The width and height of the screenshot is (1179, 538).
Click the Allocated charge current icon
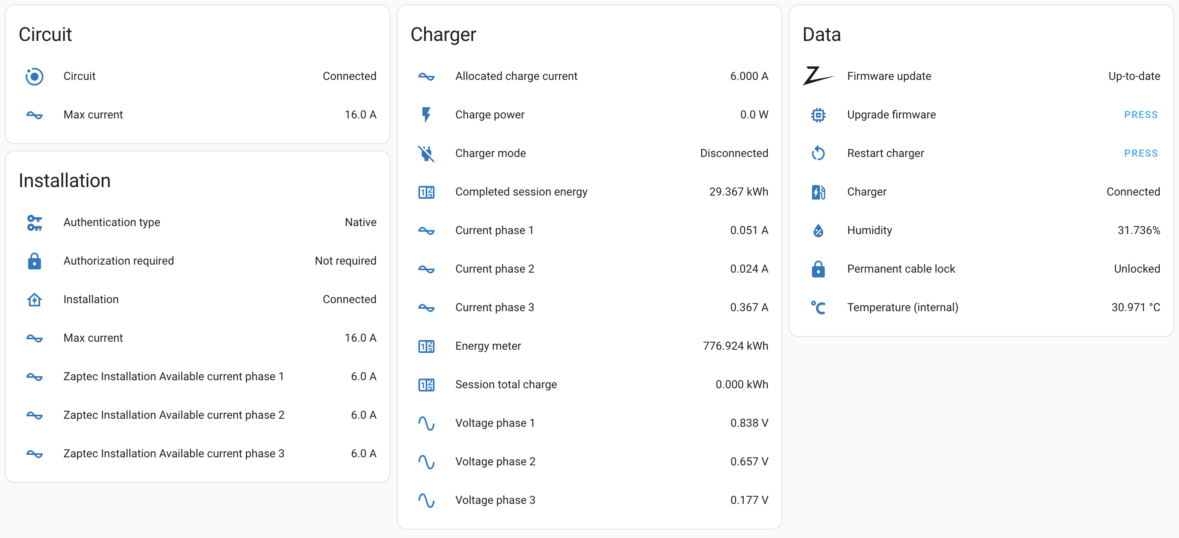pyautogui.click(x=426, y=76)
